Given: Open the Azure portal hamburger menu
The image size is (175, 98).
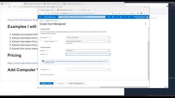Looking at the screenshot, I should pyautogui.click(x=40, y=17).
